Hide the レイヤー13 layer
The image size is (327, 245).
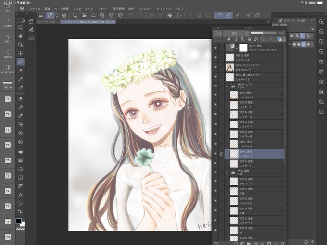coord(215,77)
